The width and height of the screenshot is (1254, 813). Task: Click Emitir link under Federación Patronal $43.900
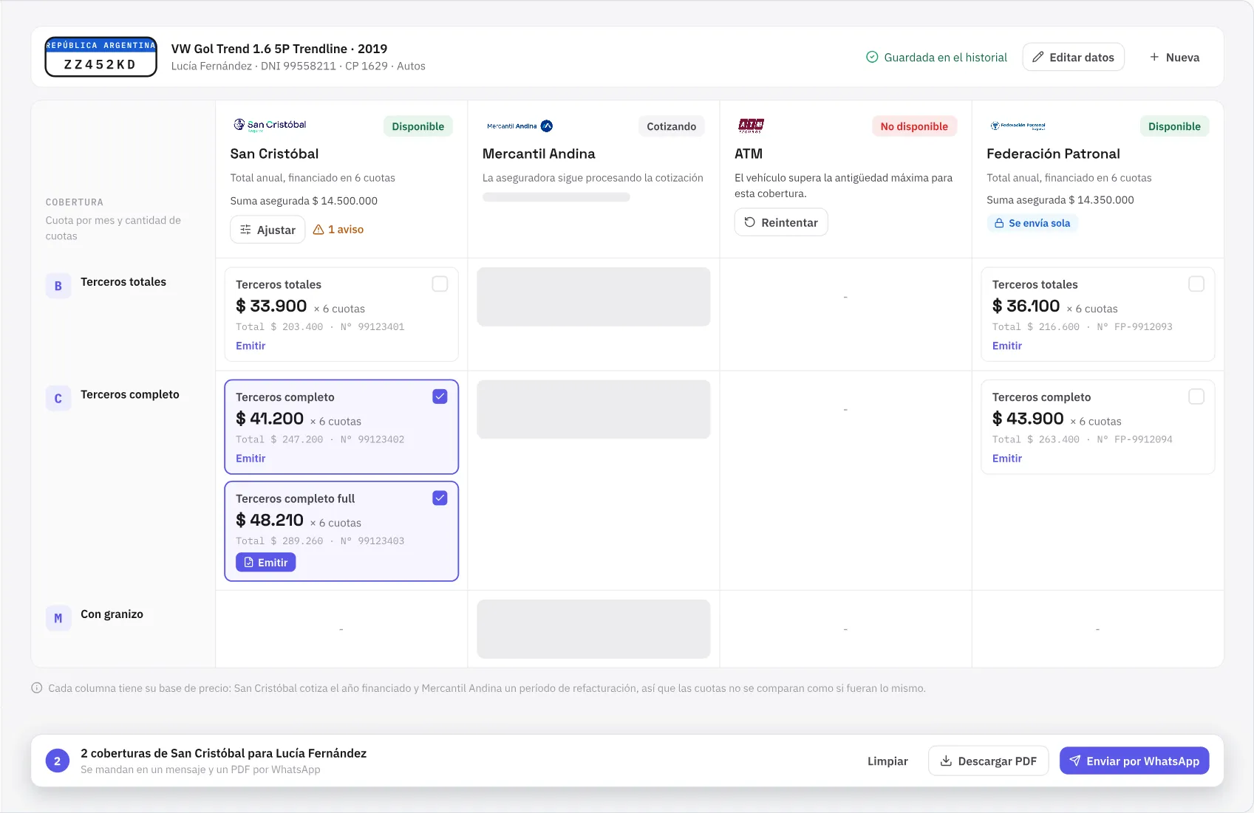click(1007, 459)
